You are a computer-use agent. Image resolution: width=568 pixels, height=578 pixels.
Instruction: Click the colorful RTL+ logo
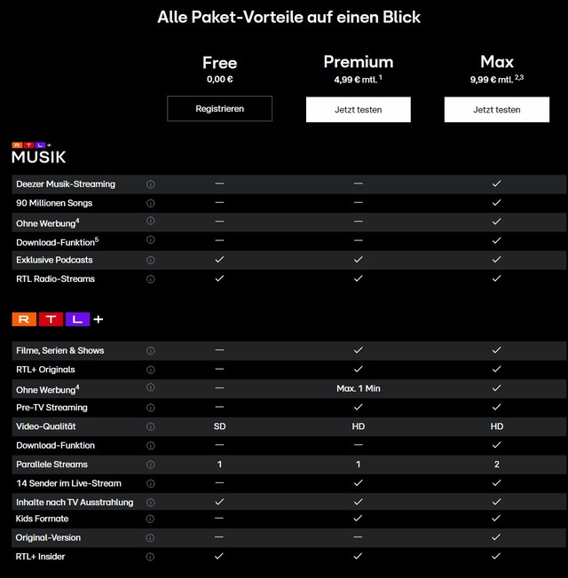58,319
